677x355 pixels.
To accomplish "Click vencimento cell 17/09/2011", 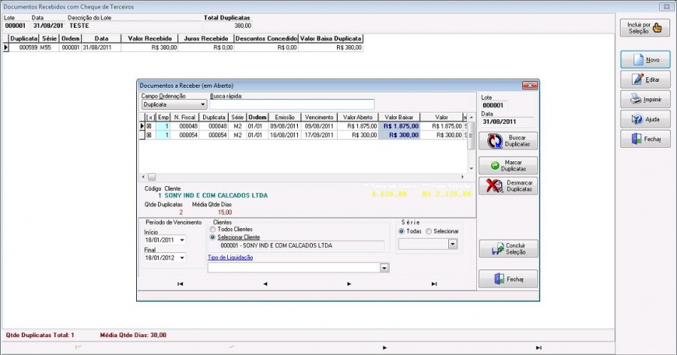I will tap(320, 135).
